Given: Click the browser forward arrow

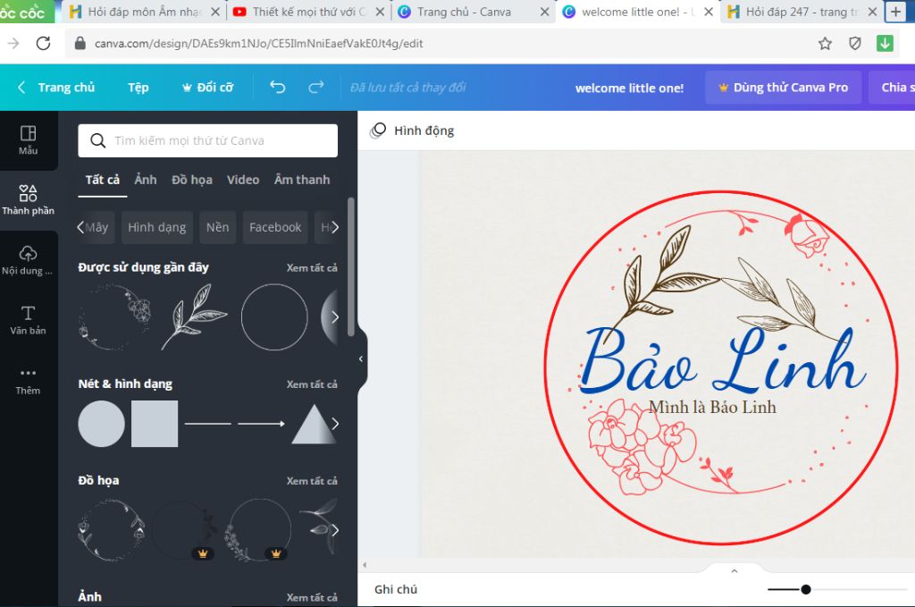Looking at the screenshot, I should pyautogui.click(x=13, y=43).
